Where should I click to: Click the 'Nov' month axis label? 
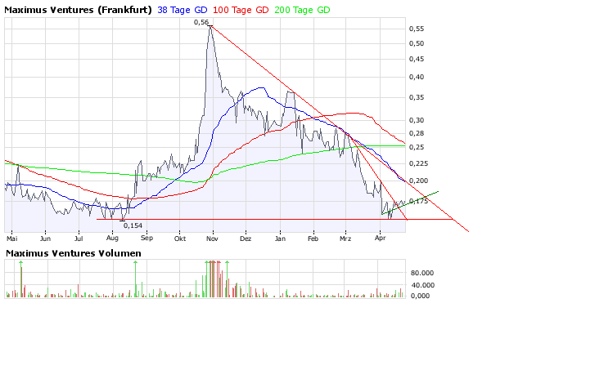[x=212, y=239]
